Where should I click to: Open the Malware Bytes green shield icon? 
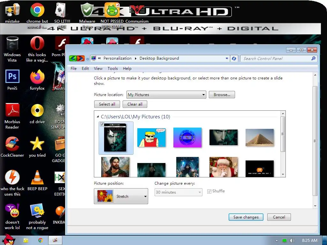pos(87,15)
